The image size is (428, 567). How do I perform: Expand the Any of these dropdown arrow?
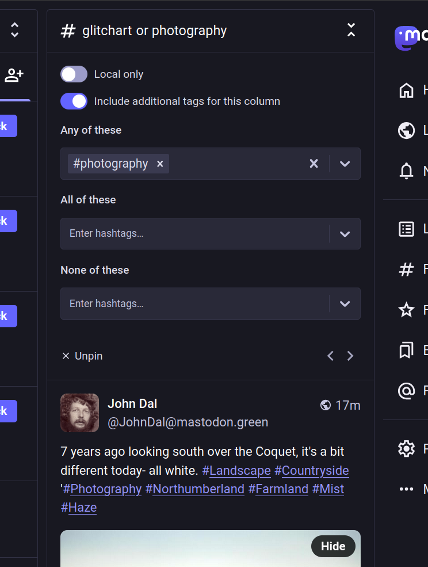345,164
